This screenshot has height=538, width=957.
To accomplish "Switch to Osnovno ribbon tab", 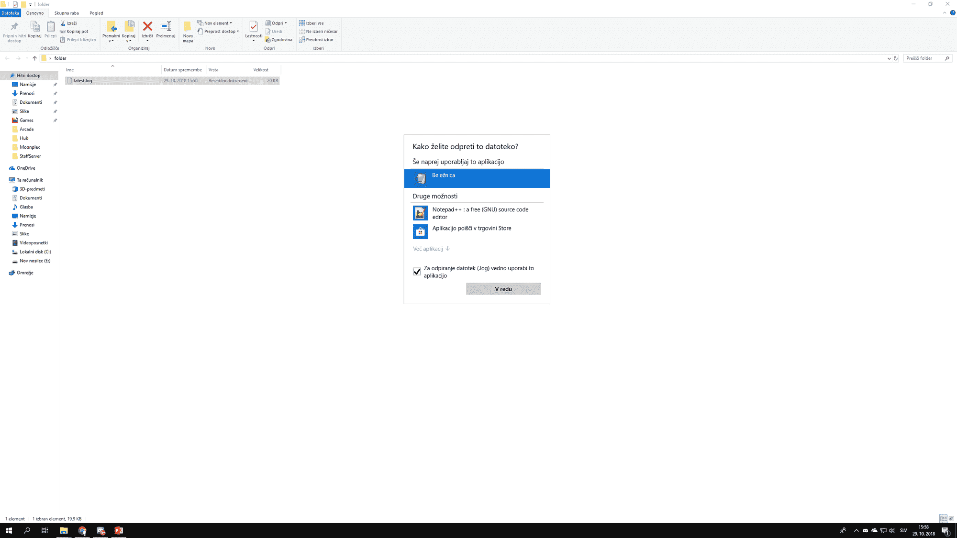I will tap(35, 13).
